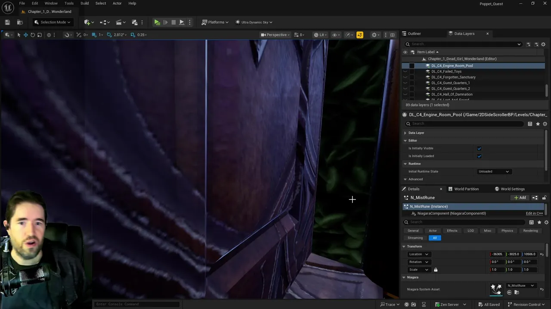
Task: Click the Add component button
Action: (520, 198)
